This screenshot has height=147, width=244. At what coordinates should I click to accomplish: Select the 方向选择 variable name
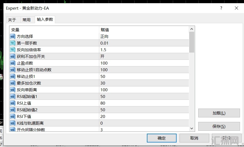point(25,37)
